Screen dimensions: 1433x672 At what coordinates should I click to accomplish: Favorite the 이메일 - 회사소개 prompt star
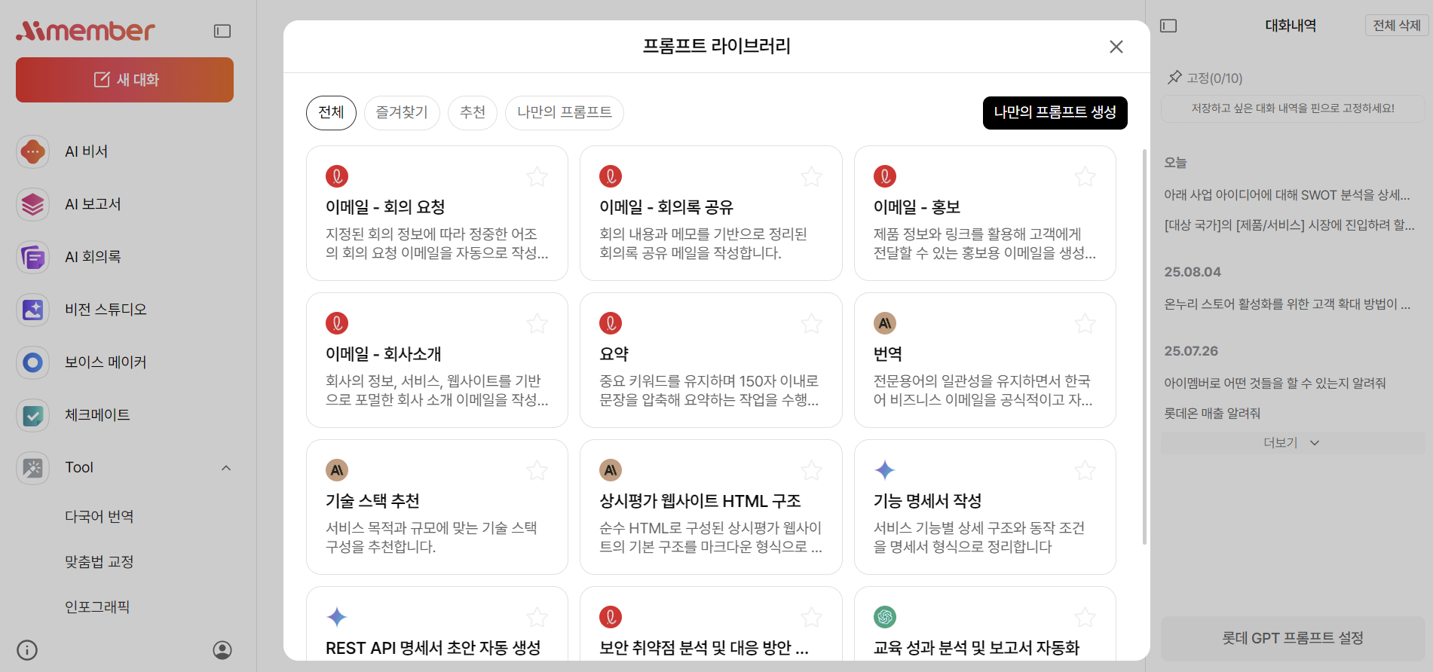click(537, 323)
